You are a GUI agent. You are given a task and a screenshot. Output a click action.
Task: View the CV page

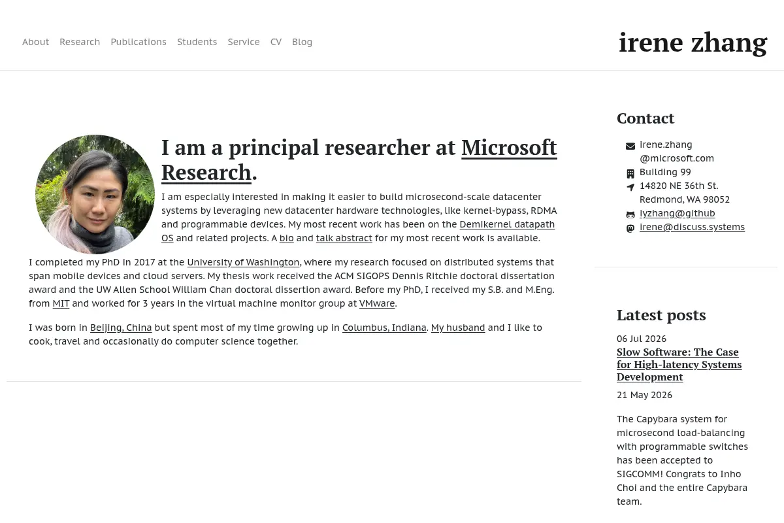[276, 42]
